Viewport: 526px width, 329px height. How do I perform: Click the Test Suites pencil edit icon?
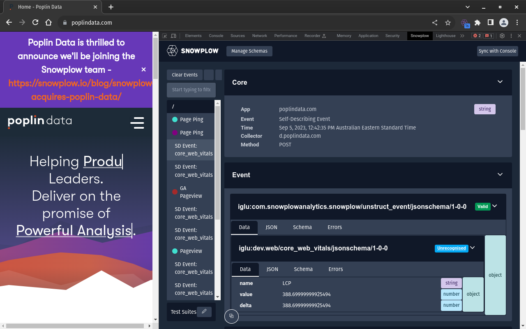coord(204,312)
